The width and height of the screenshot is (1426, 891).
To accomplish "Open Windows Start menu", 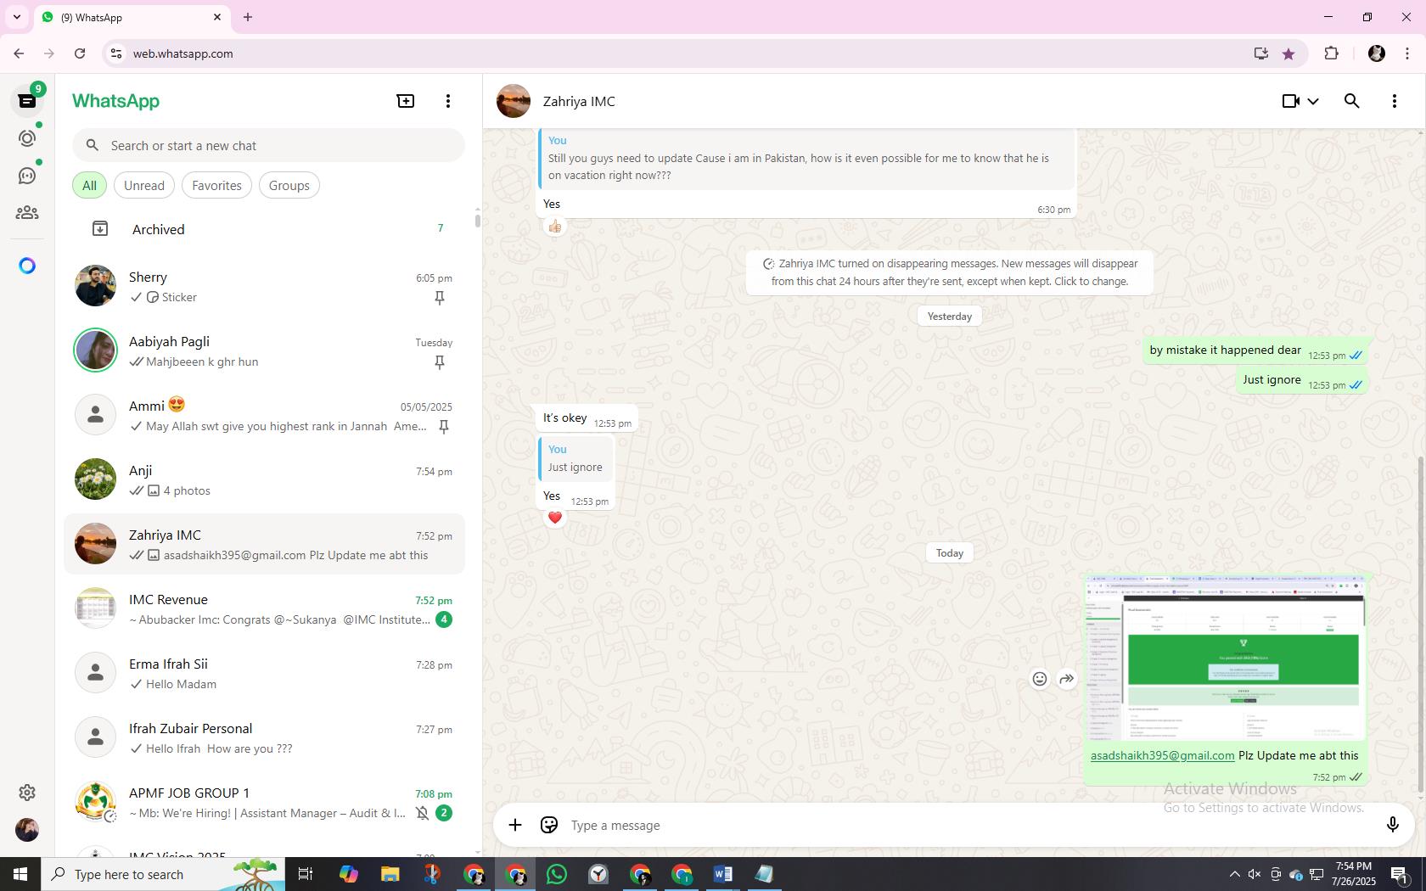I will (x=20, y=874).
